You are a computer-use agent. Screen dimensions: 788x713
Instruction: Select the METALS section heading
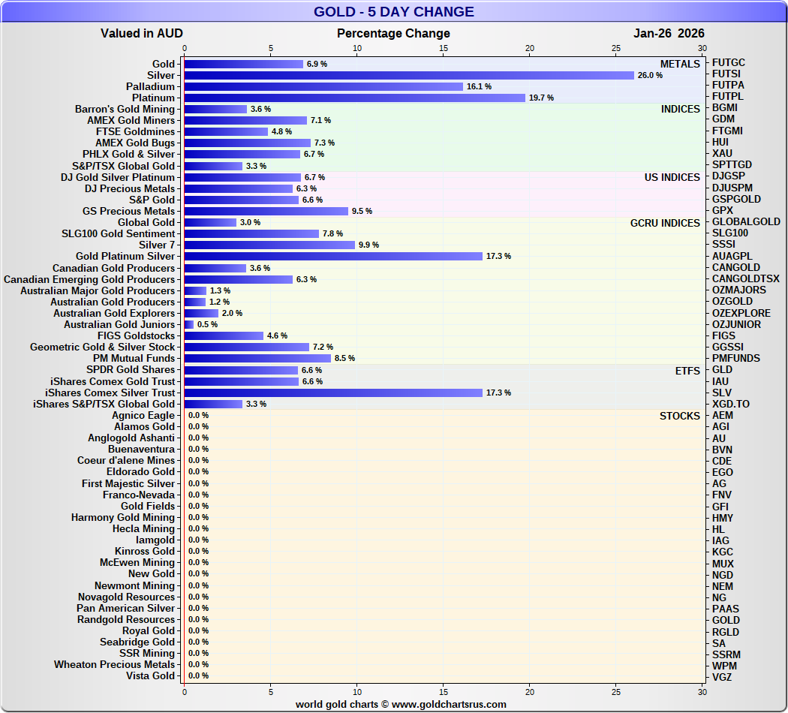pyautogui.click(x=680, y=64)
